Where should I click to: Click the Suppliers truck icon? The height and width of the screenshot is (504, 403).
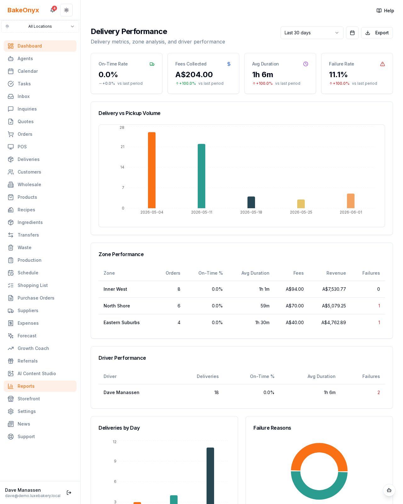coord(11,311)
